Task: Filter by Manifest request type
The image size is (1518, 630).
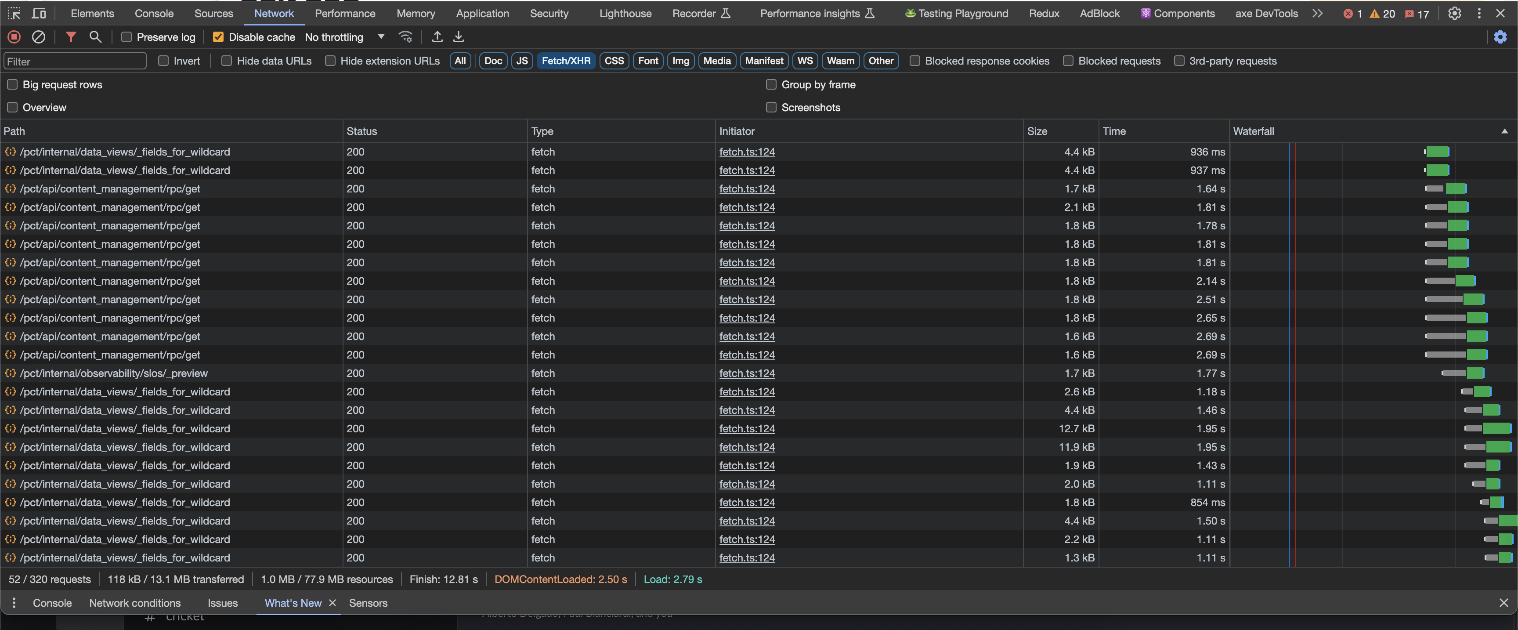Action: [x=764, y=61]
